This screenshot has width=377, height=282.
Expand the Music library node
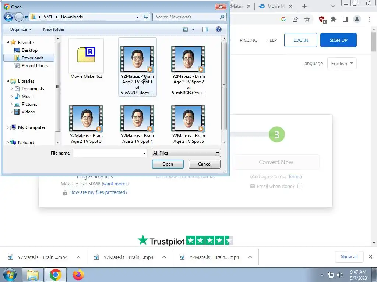click(11, 97)
